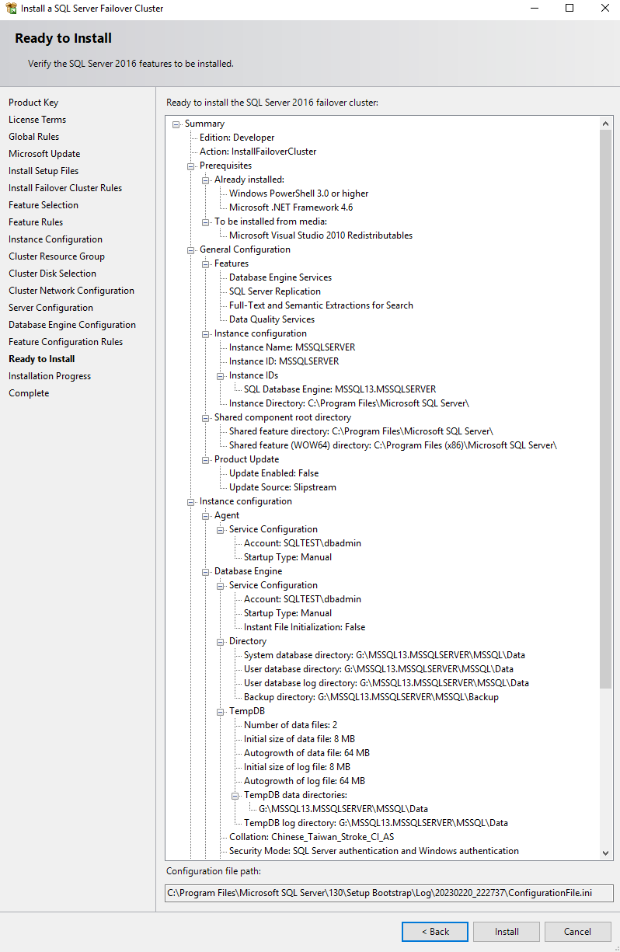Select Instance Name: MSSQLSERVER row
The image size is (620, 952).
(x=292, y=347)
